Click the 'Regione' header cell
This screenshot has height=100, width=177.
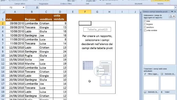[x=32, y=17]
